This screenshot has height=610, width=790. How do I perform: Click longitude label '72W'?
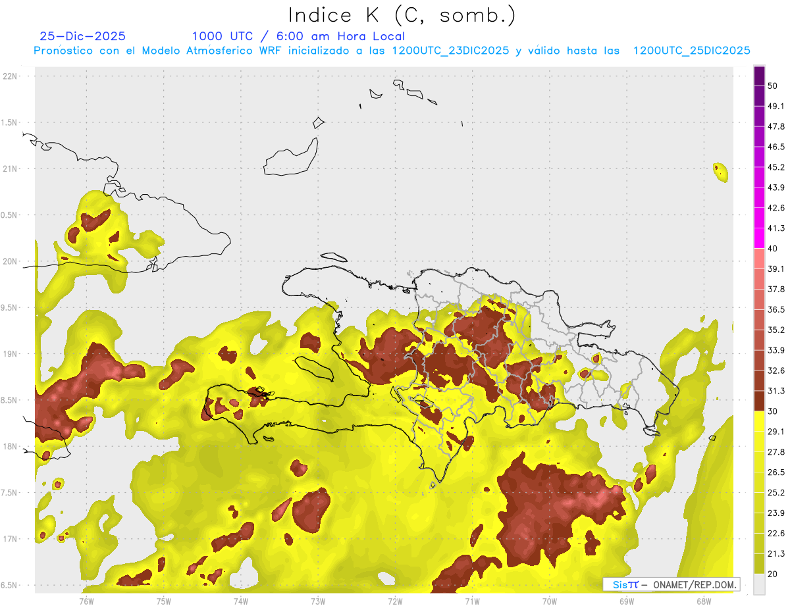point(395,601)
